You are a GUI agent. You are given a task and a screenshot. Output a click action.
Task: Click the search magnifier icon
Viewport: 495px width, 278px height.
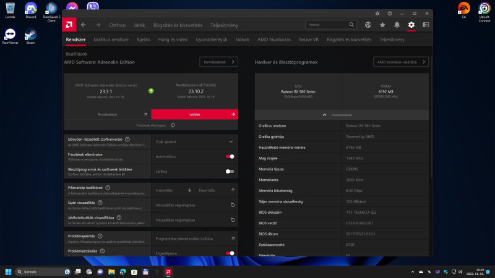pos(351,25)
